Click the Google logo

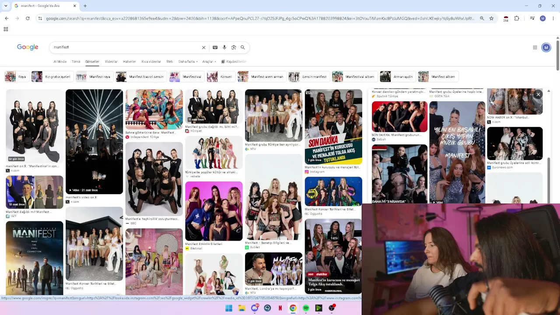coord(28,47)
